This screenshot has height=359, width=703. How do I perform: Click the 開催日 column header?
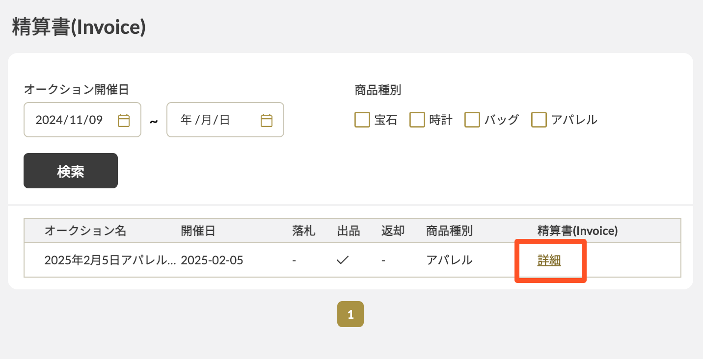(198, 231)
